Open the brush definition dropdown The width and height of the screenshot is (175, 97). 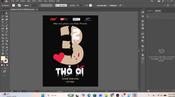pyautogui.click(x=68, y=5)
